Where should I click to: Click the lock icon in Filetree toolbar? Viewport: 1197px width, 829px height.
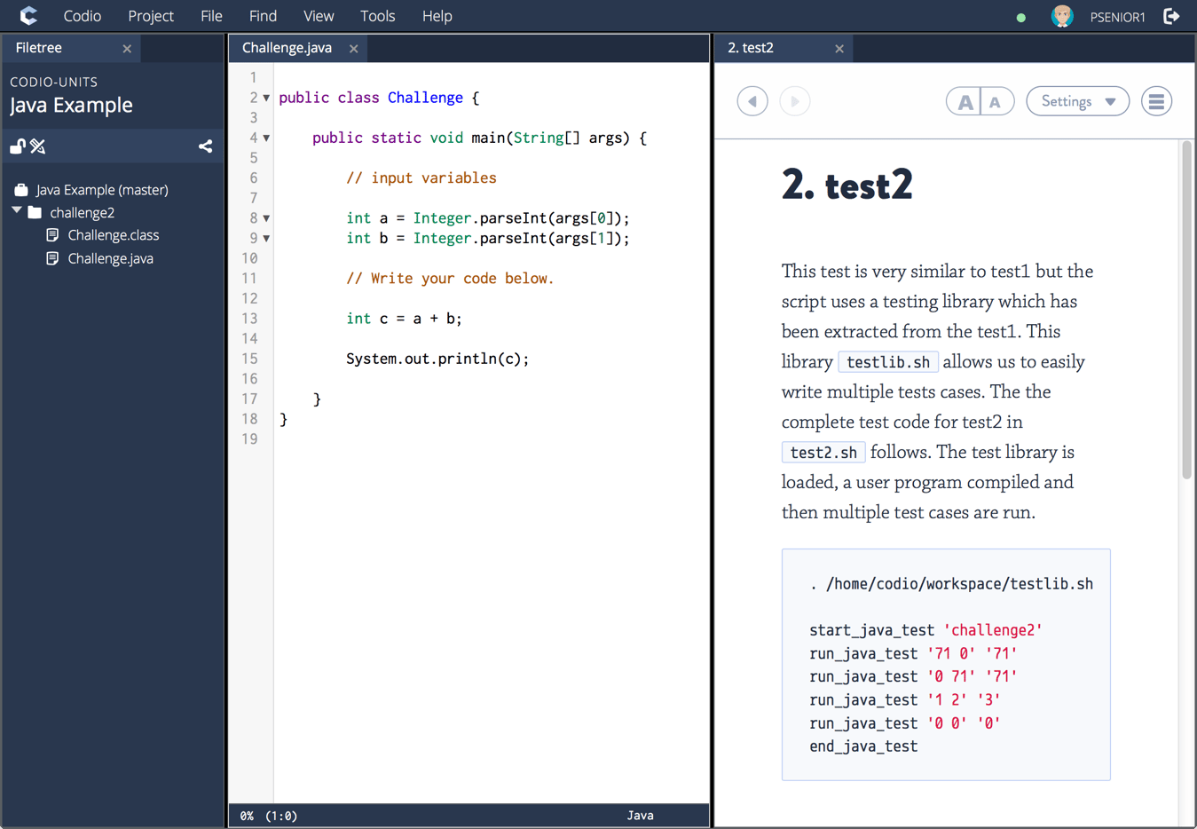[x=17, y=146]
